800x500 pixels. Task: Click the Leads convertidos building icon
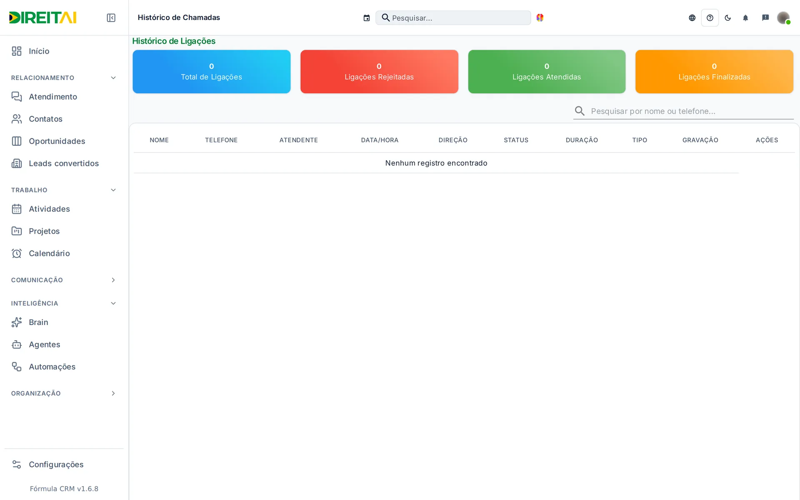coord(17,163)
